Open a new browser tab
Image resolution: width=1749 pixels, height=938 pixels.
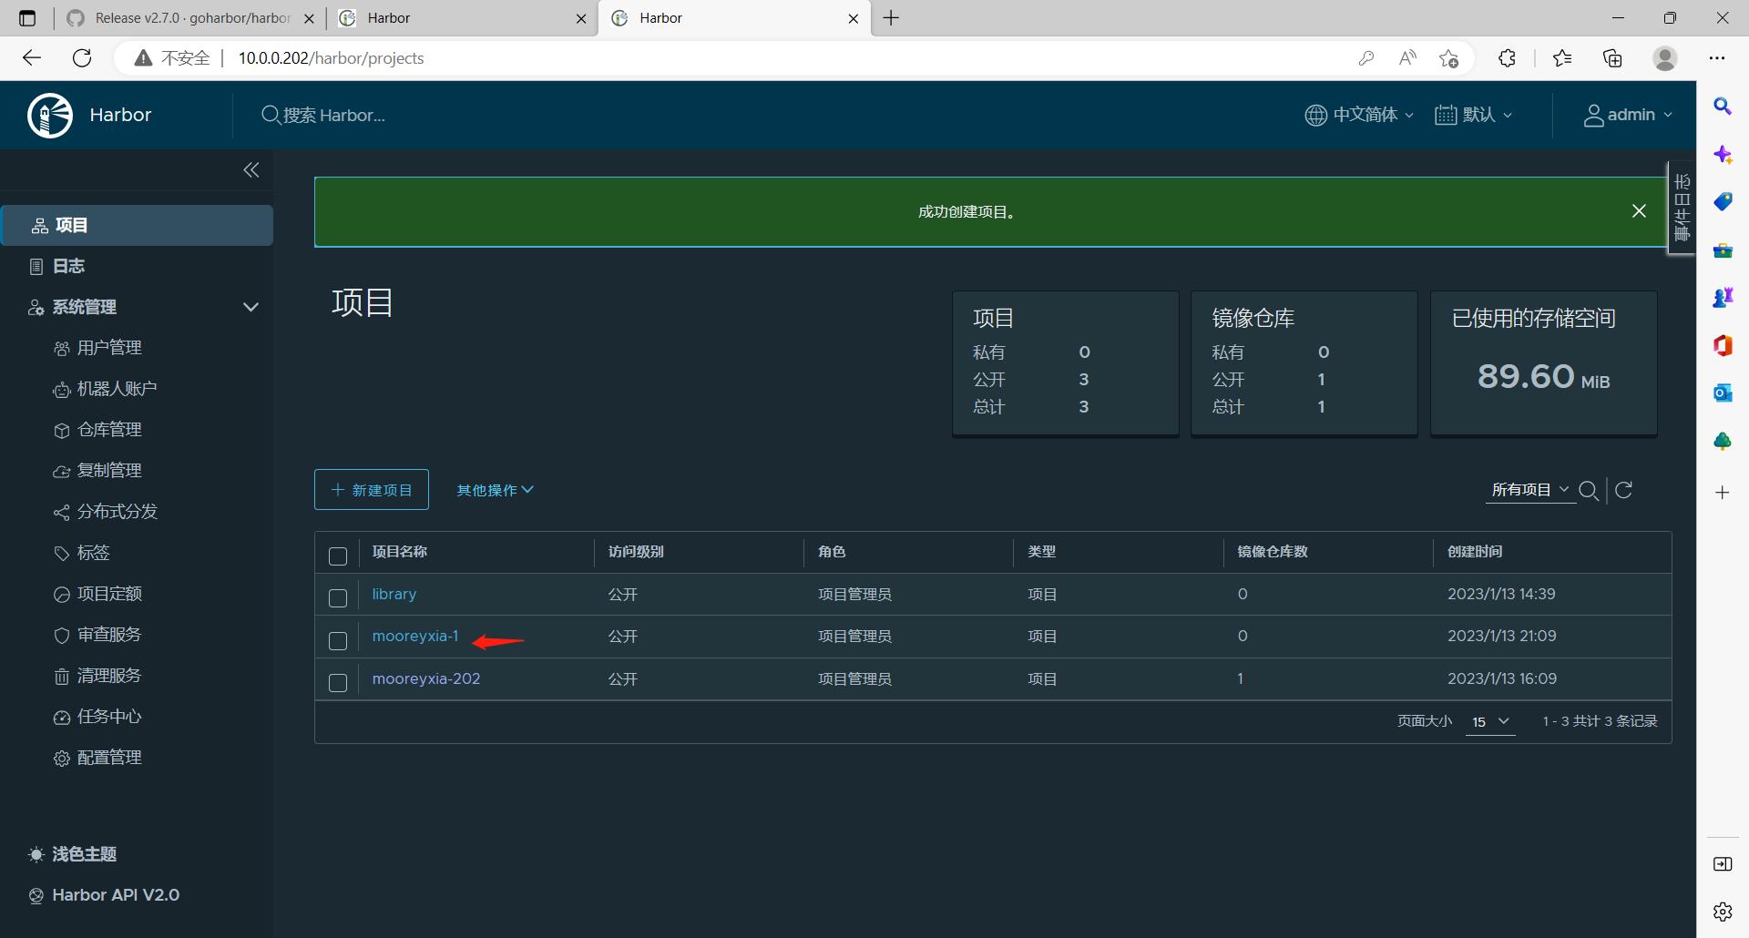(x=891, y=18)
